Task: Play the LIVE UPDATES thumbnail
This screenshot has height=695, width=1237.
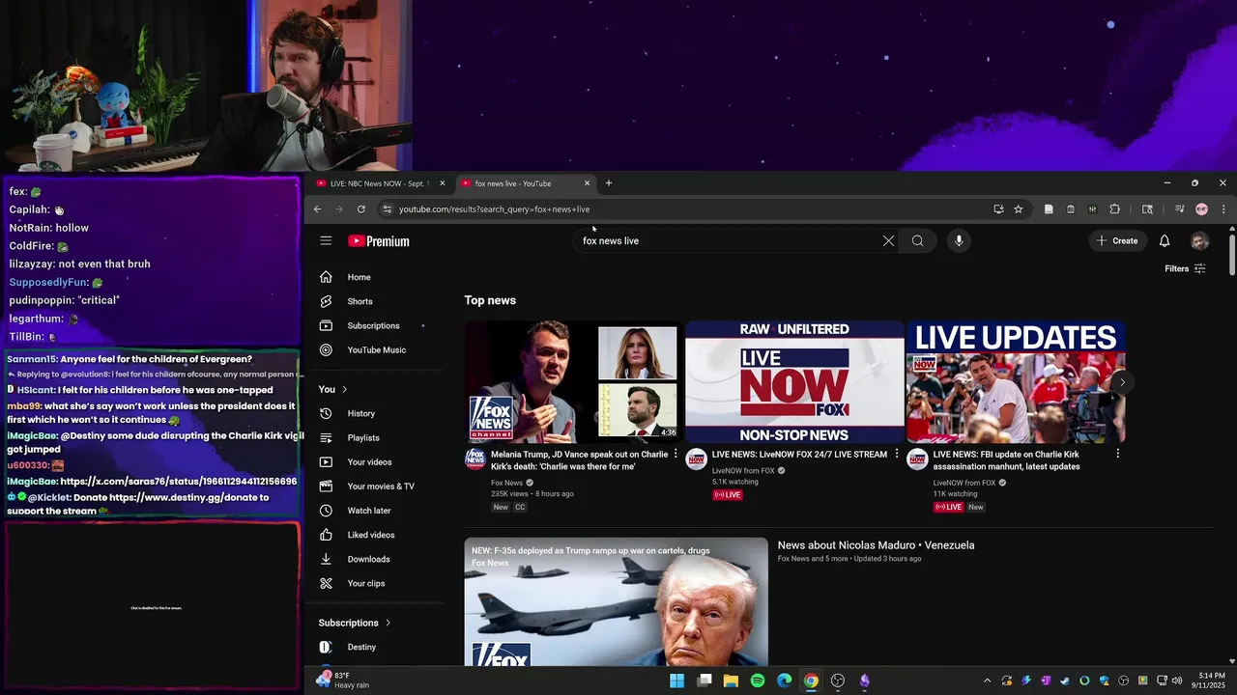Action: point(1016,382)
